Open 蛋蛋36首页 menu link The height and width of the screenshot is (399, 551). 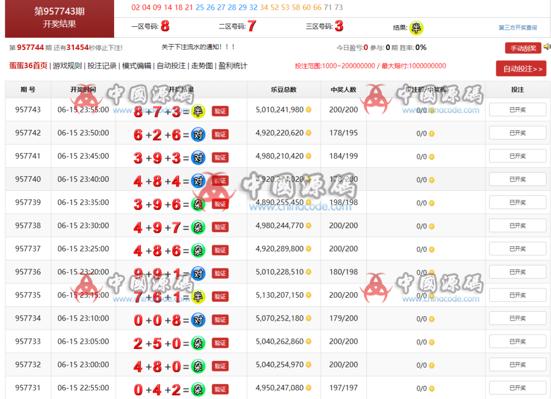[28, 66]
